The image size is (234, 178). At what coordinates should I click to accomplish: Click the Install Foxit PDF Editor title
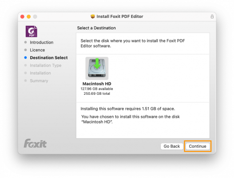click(120, 16)
